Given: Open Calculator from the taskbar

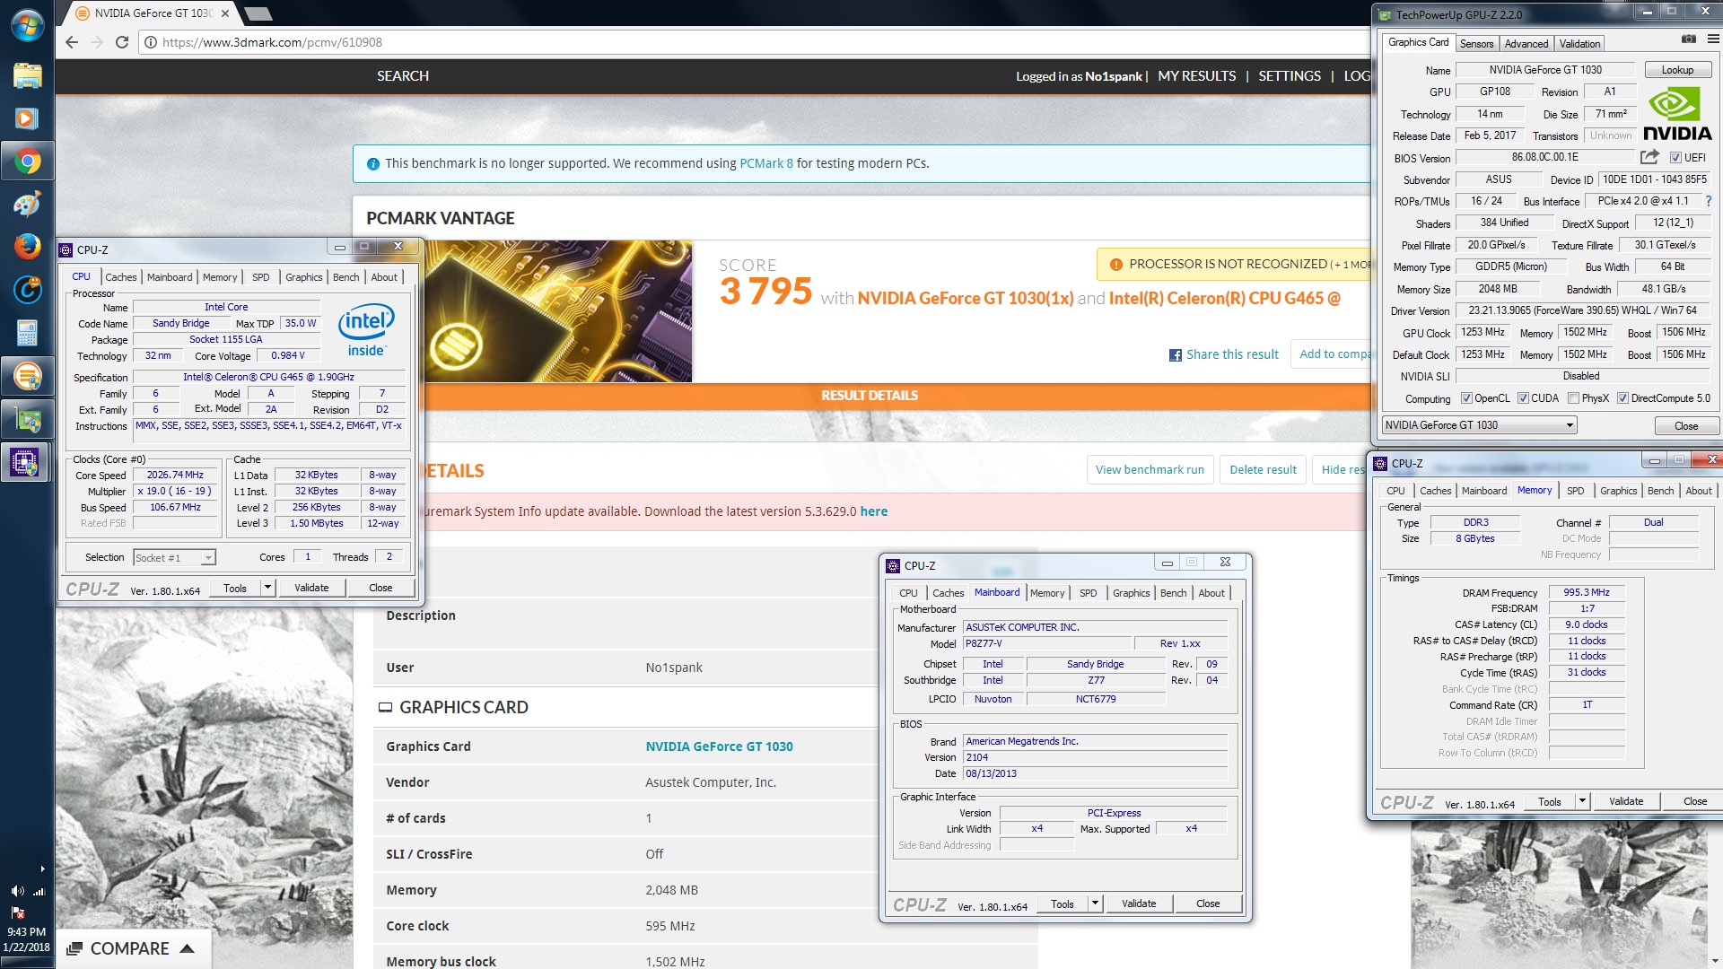Looking at the screenshot, I should pyautogui.click(x=27, y=333).
